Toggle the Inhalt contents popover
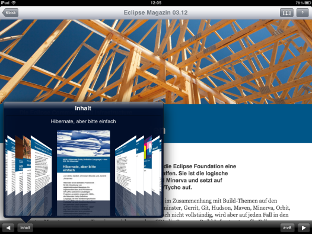 coord(25,227)
